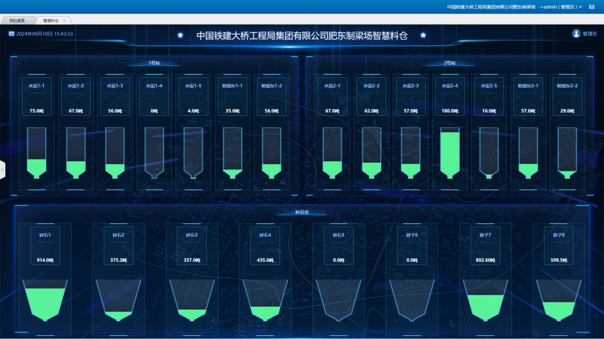Select the 碎石1 hopper graphic
This screenshot has height=339, width=604.
coord(45,300)
